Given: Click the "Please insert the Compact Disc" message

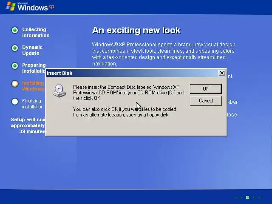Looking at the screenshot, I should click(x=128, y=93).
